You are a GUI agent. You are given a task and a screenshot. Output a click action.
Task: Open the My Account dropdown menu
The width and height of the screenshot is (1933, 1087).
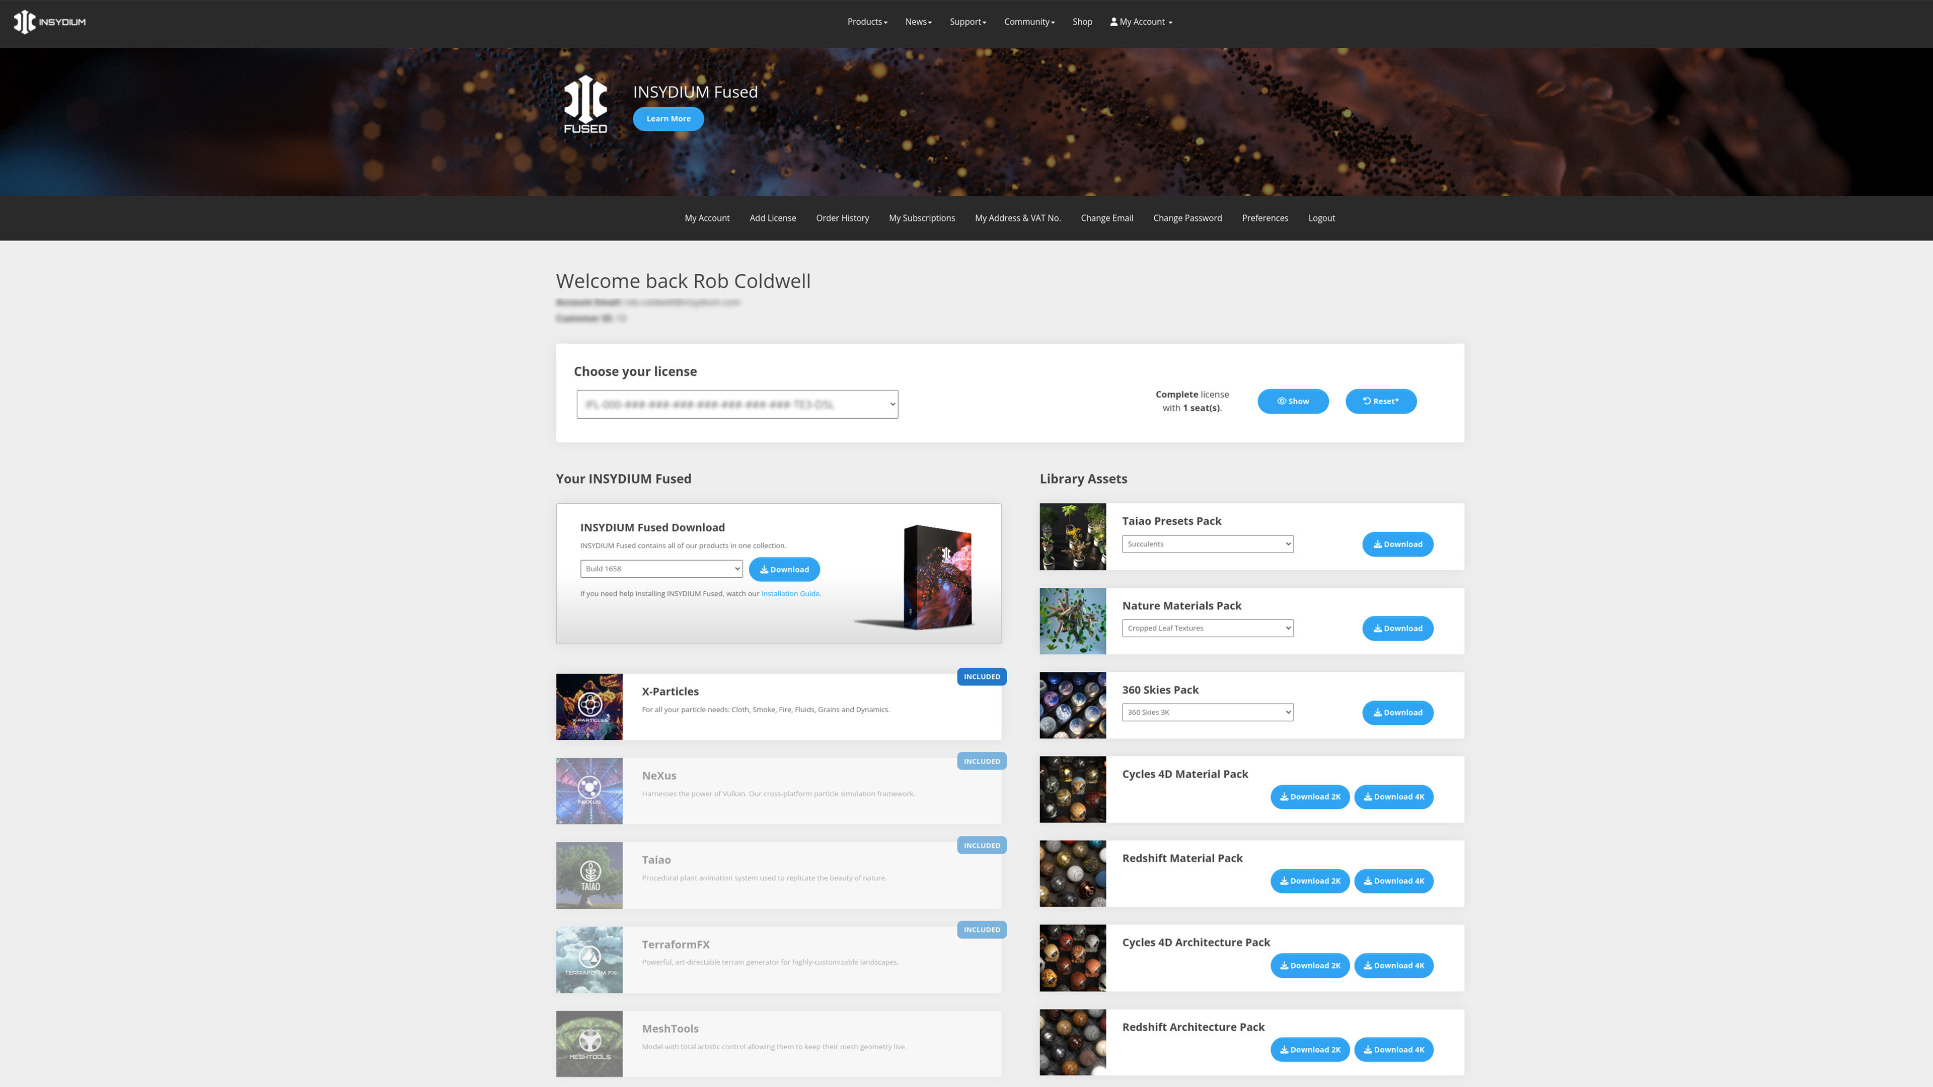(1141, 22)
